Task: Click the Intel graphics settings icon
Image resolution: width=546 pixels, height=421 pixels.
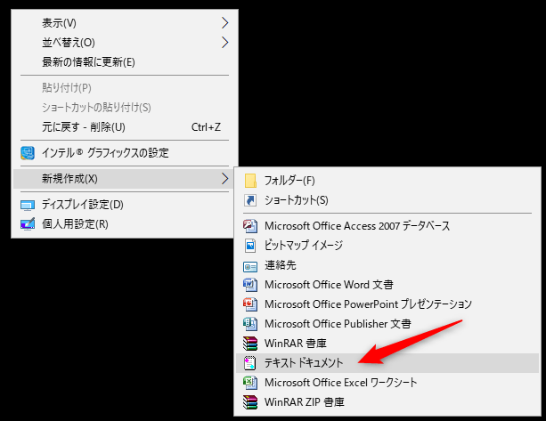Action: (28, 153)
